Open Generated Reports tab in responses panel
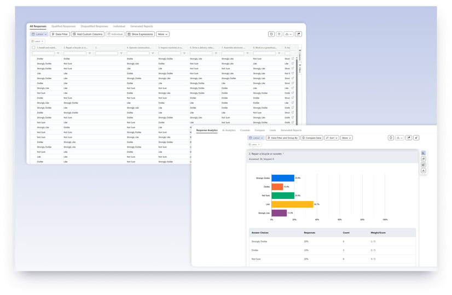The width and height of the screenshot is (452, 295). point(142,26)
